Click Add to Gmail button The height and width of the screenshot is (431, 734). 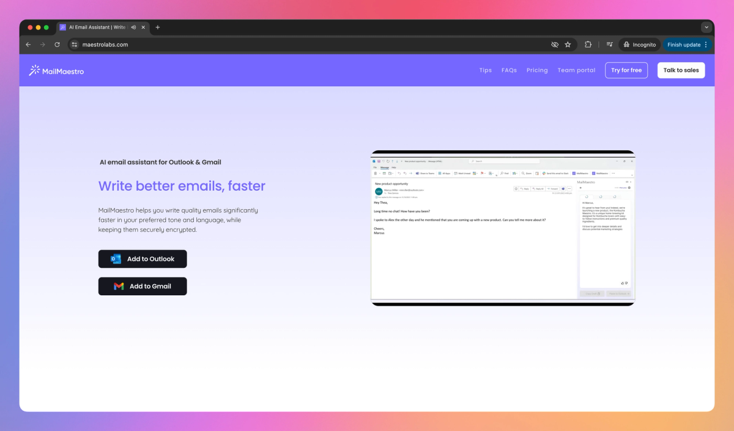click(x=143, y=286)
